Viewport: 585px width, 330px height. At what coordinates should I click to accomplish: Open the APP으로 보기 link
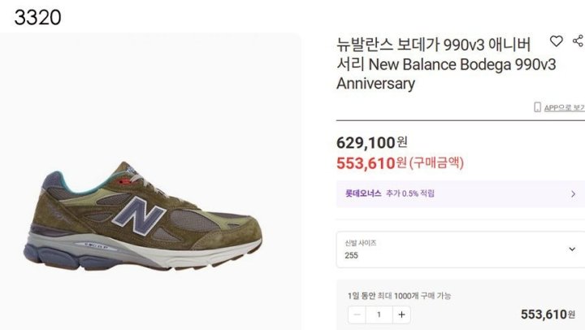(563, 107)
